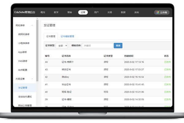Screen dimensions: 184x123
Task: Switch to the 证书管理 tab
Action: [x=51, y=36]
